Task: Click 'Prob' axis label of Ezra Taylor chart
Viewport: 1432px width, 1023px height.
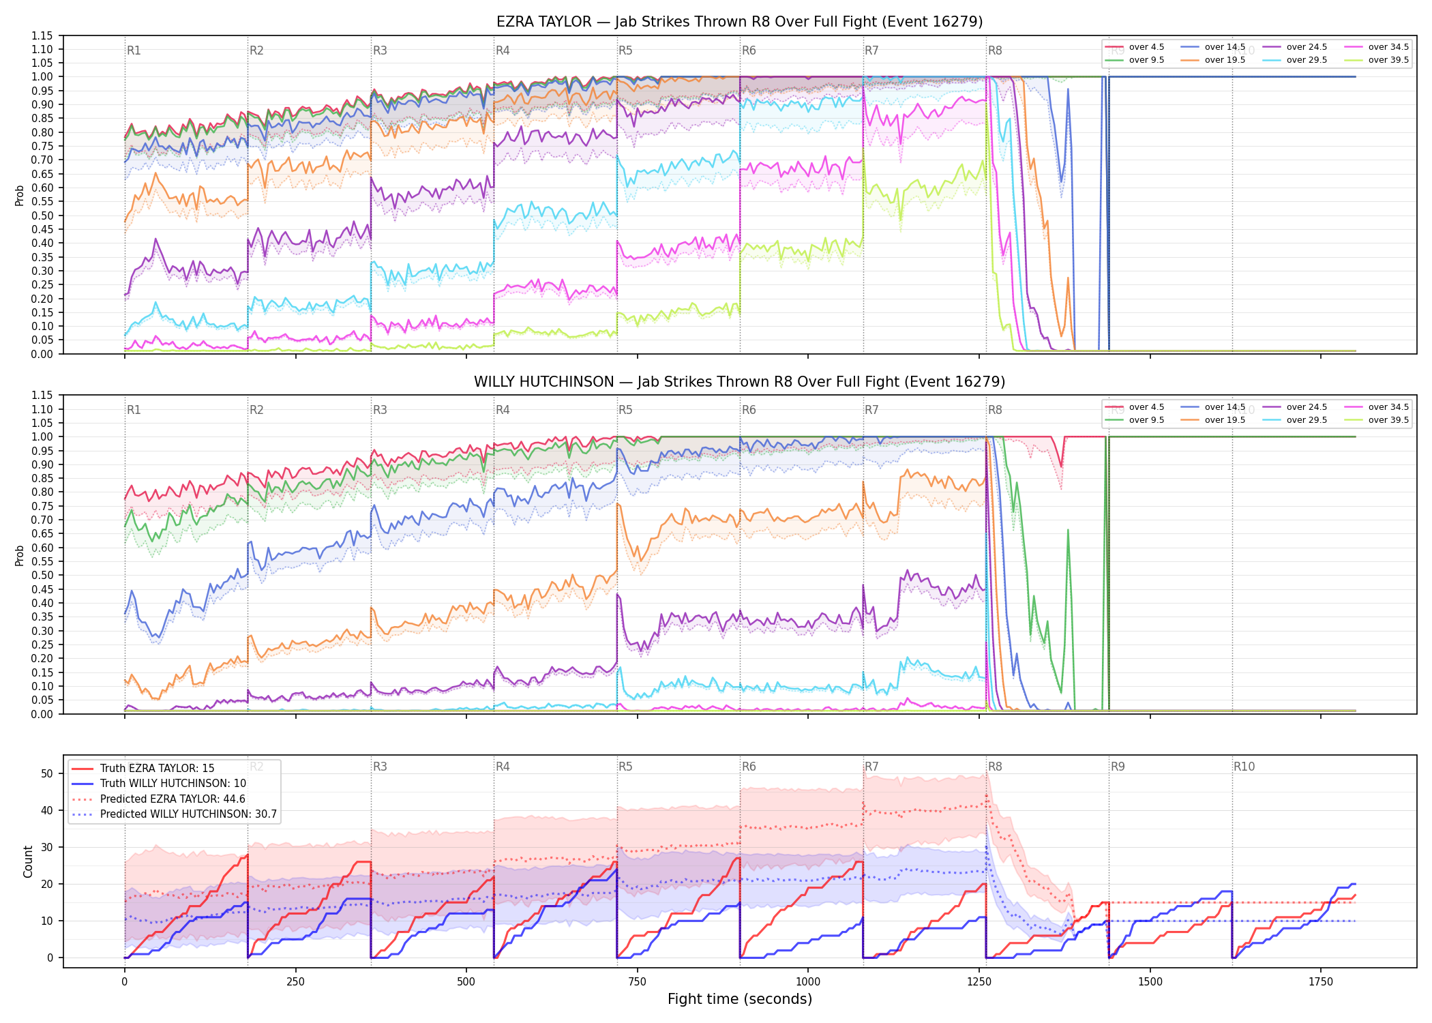Action: click(x=20, y=195)
